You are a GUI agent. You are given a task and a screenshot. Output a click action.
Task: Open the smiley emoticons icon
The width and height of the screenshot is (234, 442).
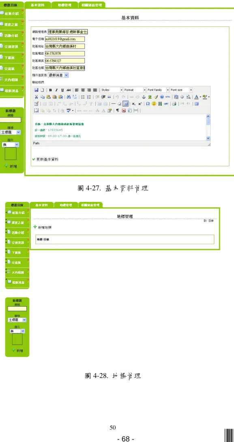coord(154,103)
